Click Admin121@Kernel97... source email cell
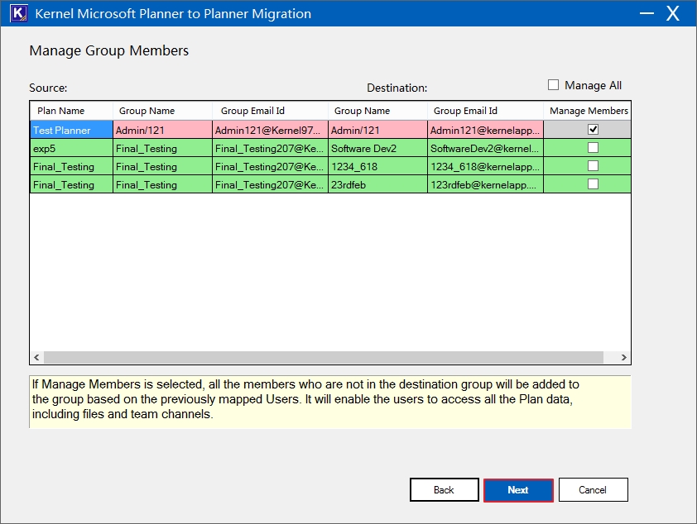Image resolution: width=697 pixels, height=524 pixels. coord(270,130)
